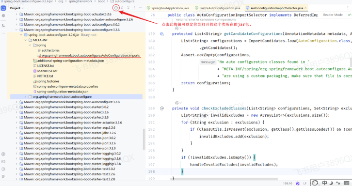Click the folded doc comment 'Returns: a list of candidate'

(x=206, y=19)
